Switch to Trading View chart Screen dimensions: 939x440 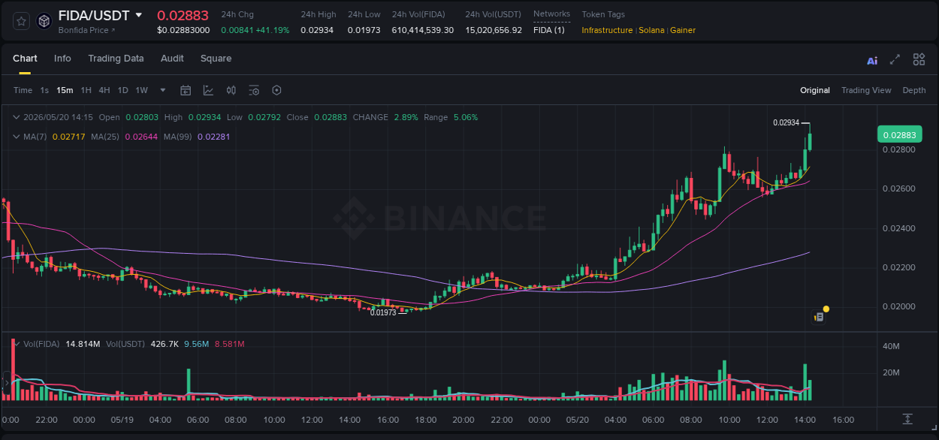tap(866, 90)
